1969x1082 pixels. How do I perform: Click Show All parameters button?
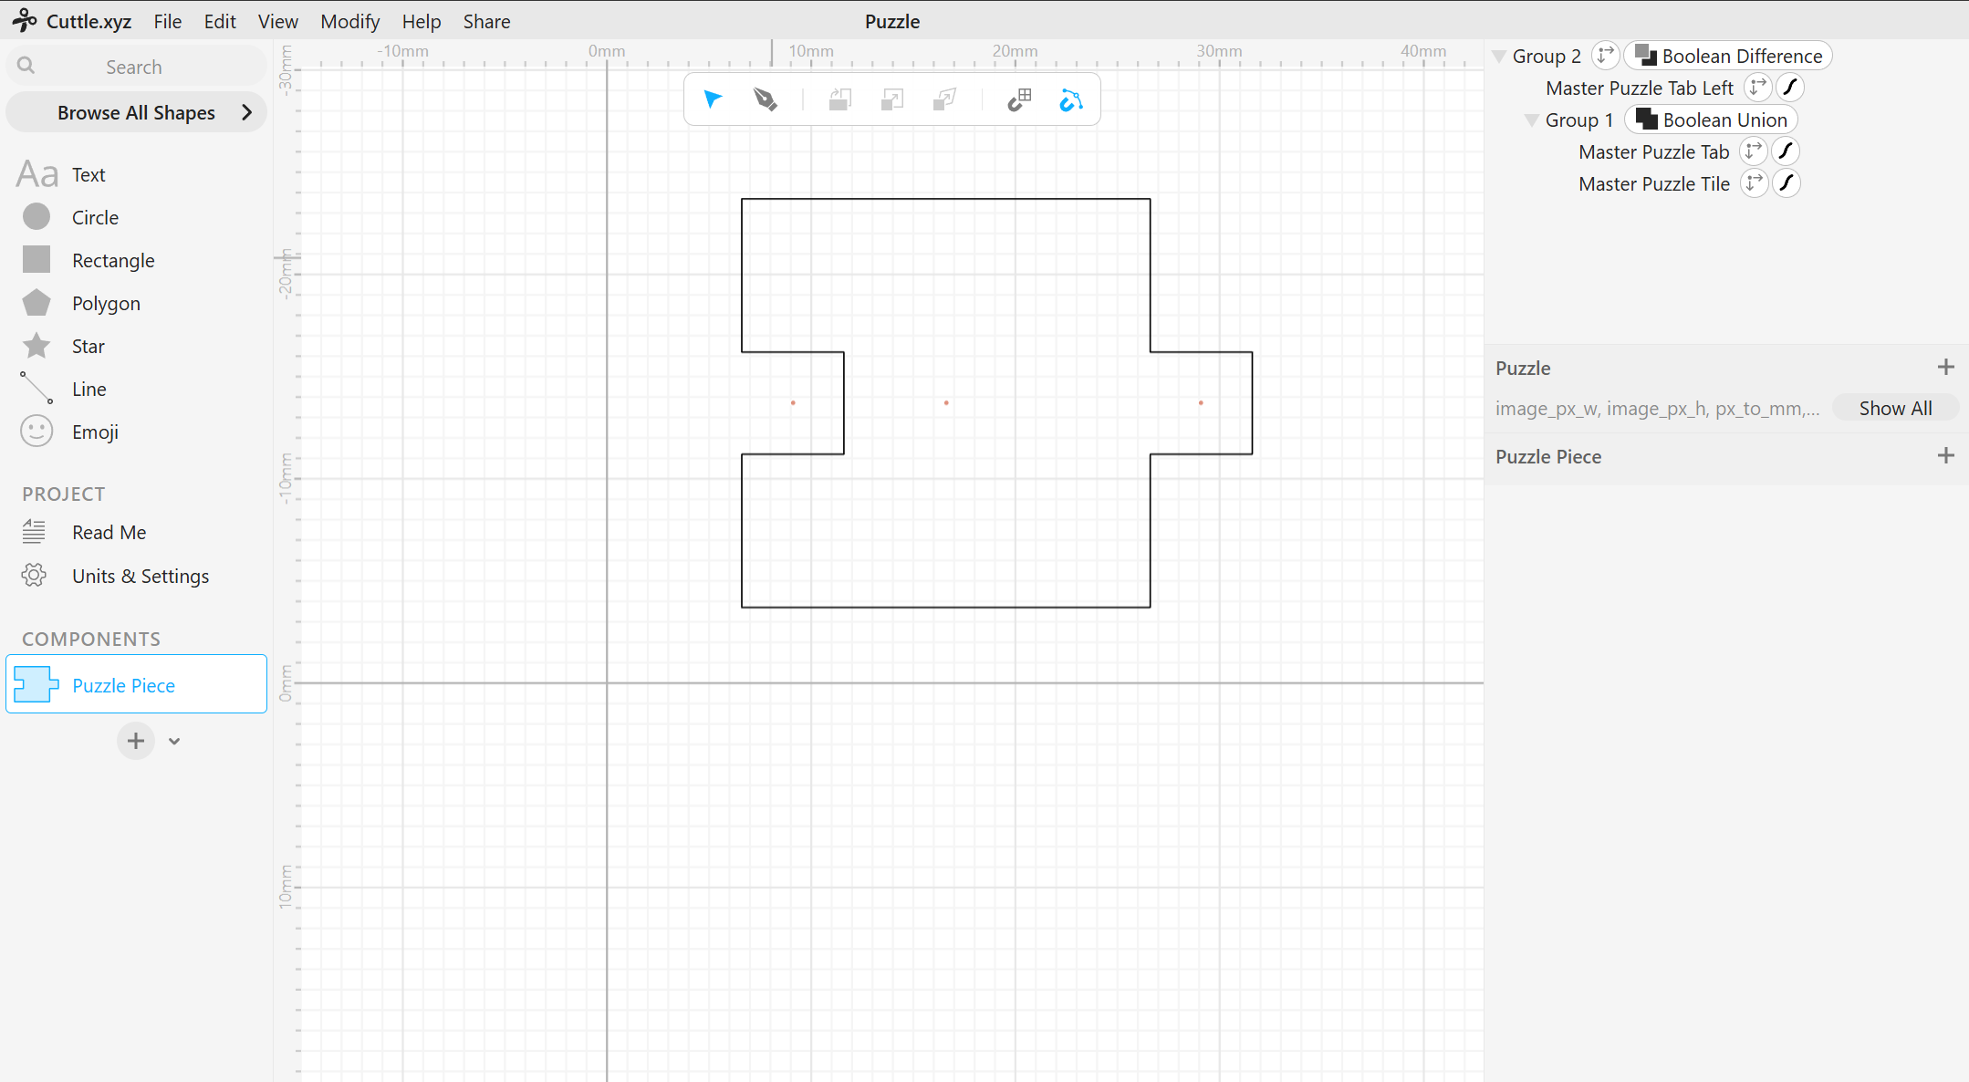pos(1895,408)
